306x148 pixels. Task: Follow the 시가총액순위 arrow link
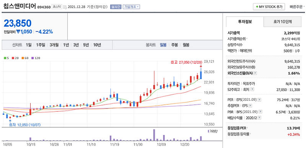(247, 39)
